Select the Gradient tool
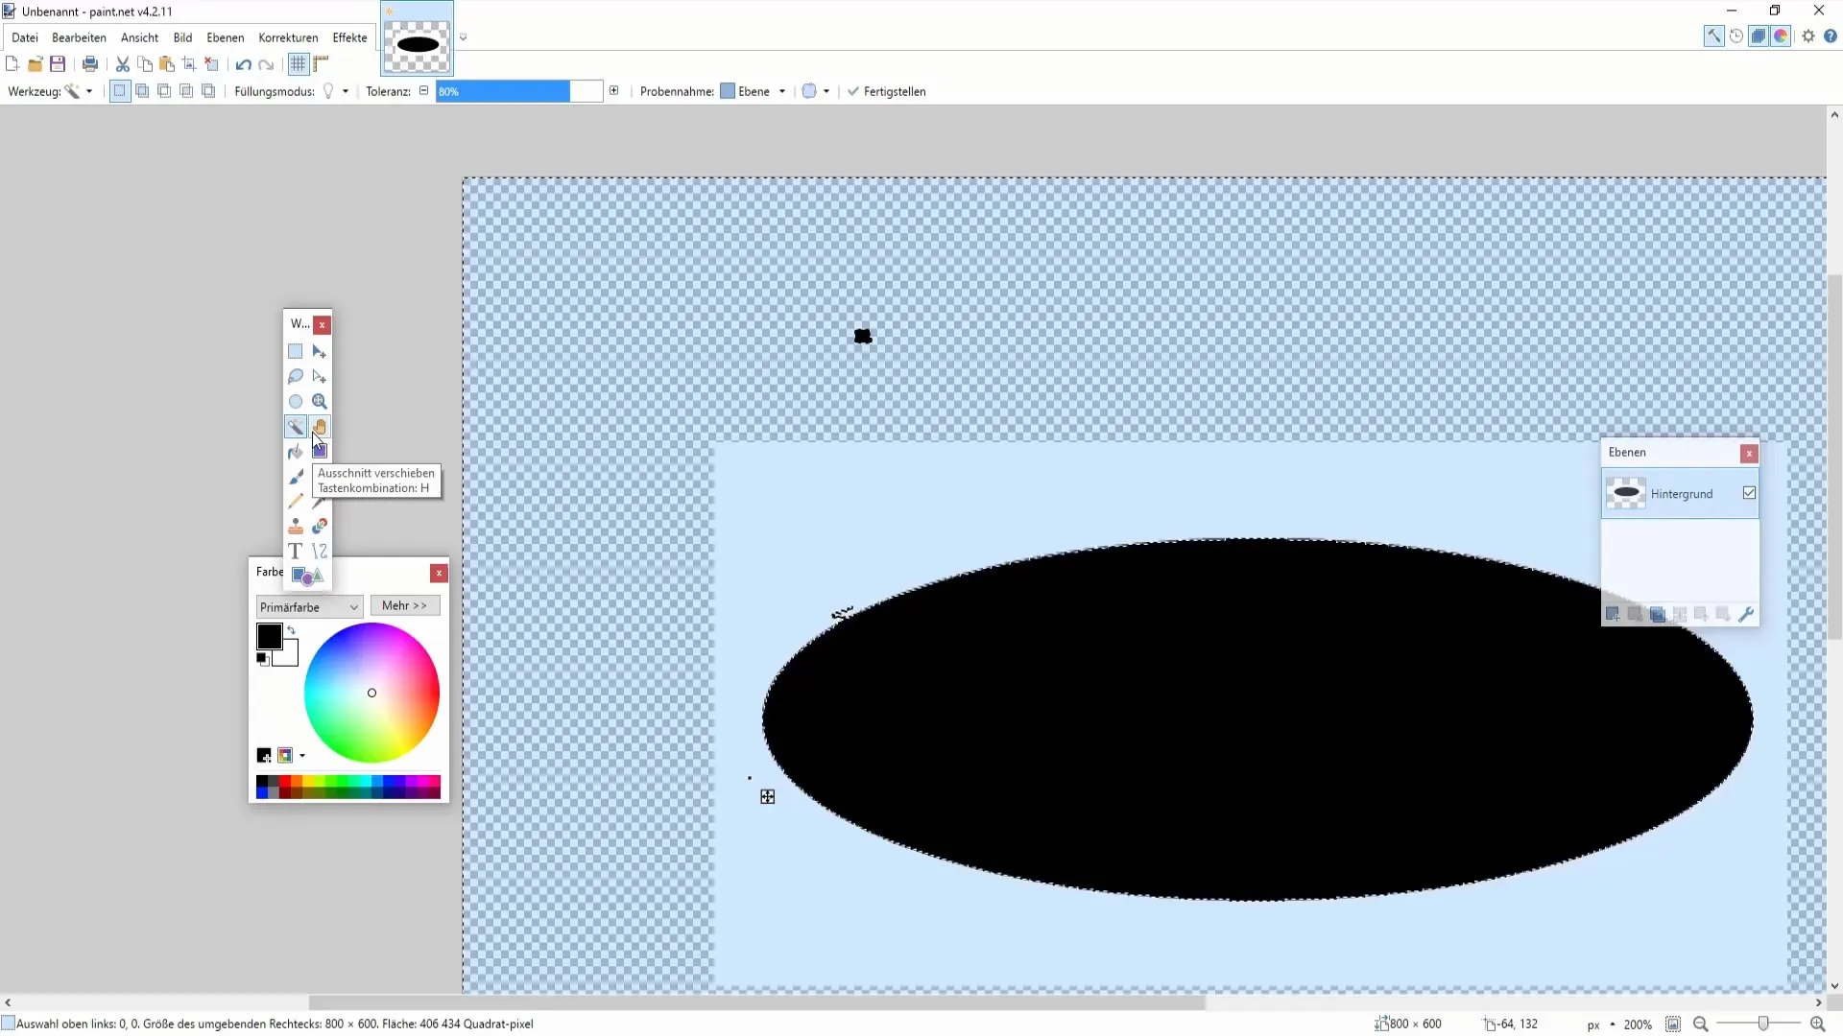The image size is (1843, 1036). coord(320,451)
